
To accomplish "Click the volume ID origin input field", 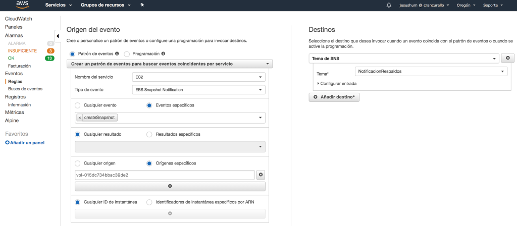I will (x=164, y=175).
